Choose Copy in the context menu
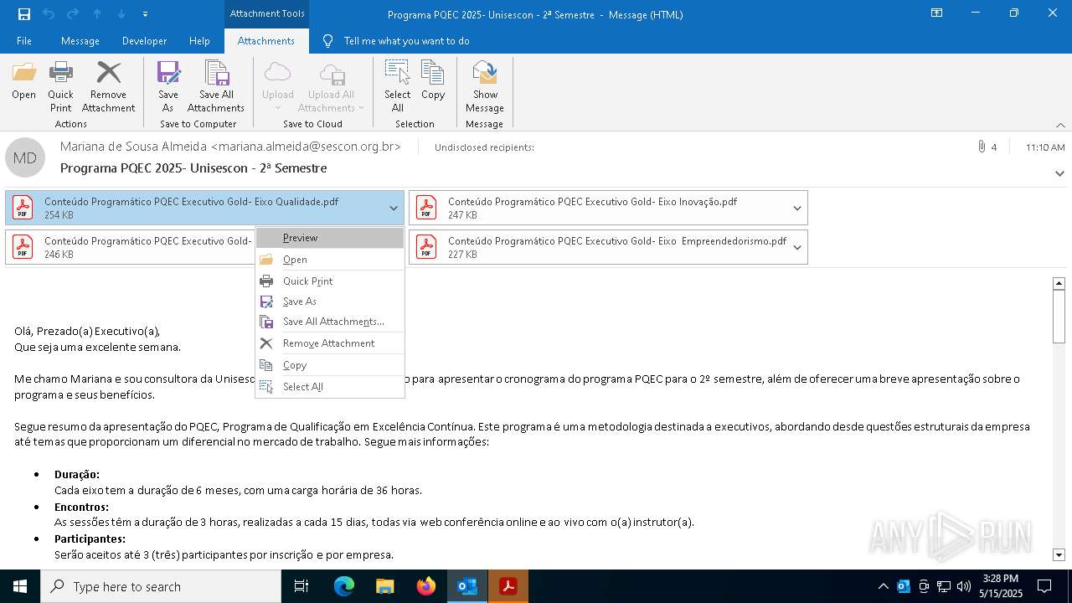Screen dimensions: 1072x603 [x=330, y=365]
